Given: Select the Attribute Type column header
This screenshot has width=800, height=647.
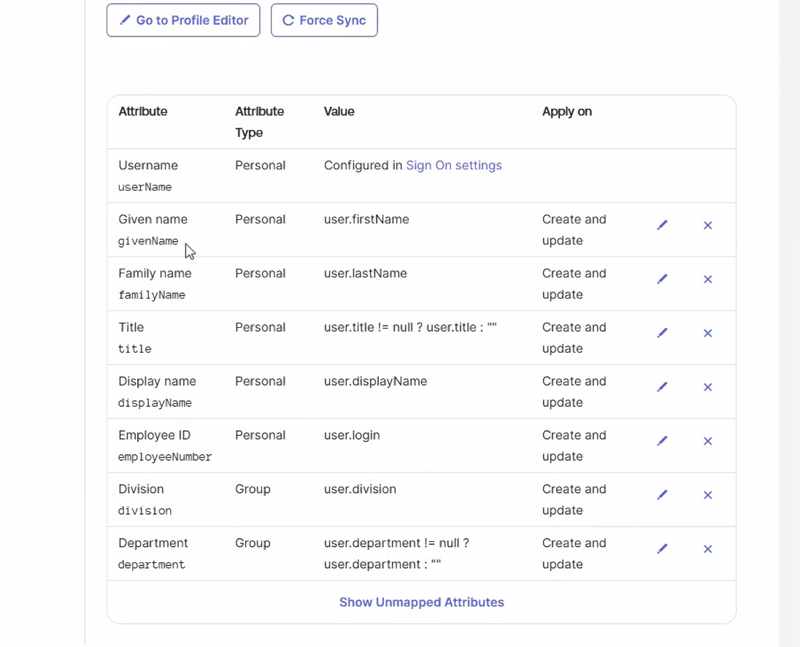Looking at the screenshot, I should (x=259, y=122).
